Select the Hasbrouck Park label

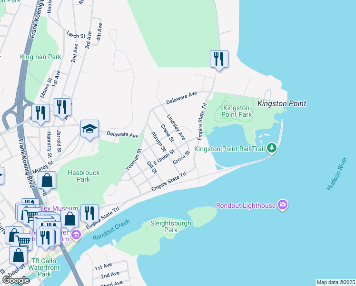(x=84, y=176)
